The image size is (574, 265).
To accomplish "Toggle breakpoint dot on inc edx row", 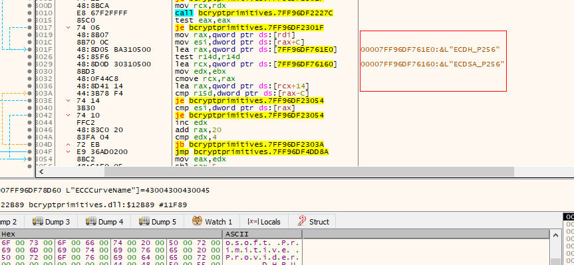I will tap(30, 122).
